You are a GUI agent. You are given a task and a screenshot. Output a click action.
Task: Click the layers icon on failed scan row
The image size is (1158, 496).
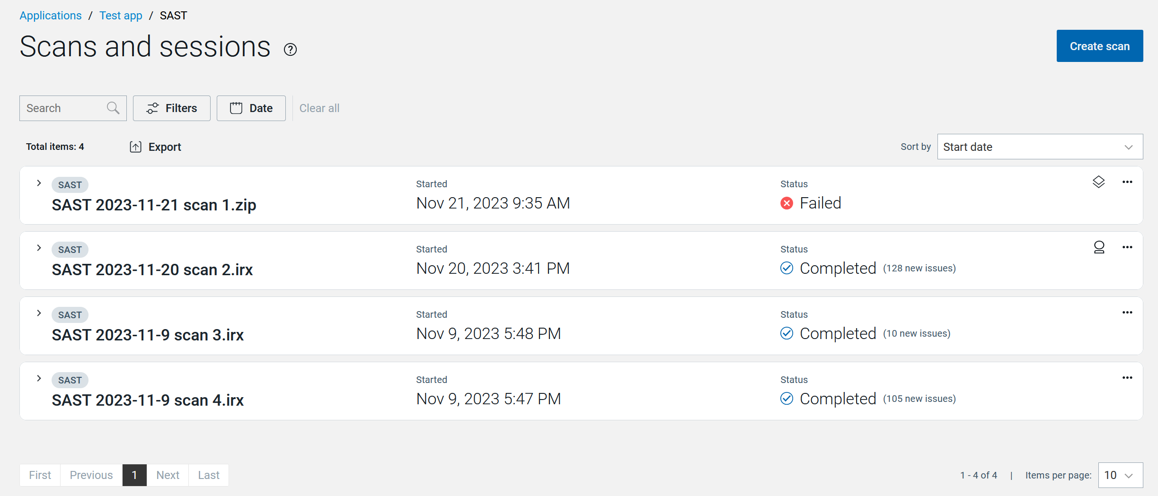[1098, 182]
